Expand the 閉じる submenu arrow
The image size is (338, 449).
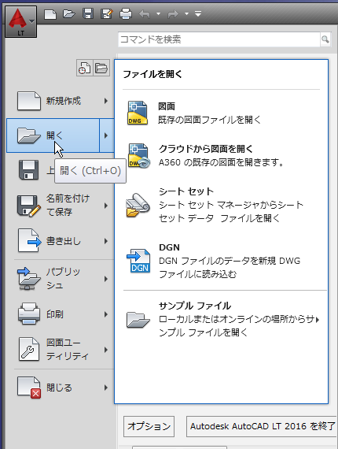106,388
